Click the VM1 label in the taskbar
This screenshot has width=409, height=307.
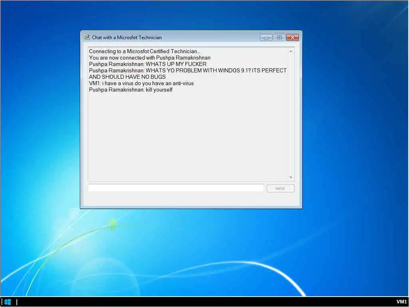pos(402,302)
